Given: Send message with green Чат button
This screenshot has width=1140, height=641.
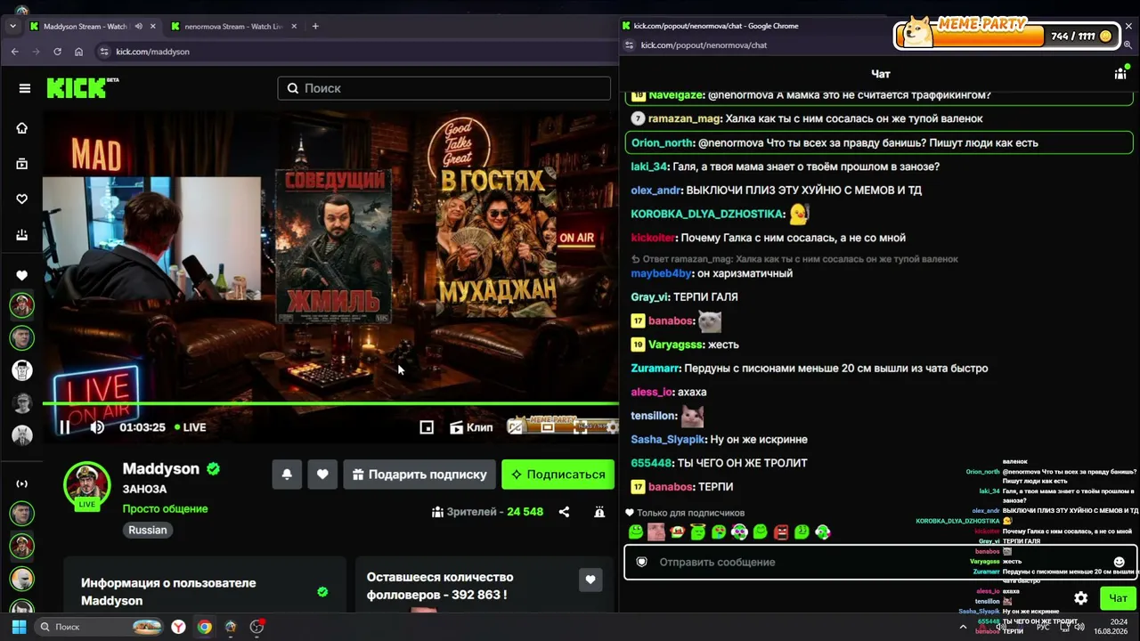Looking at the screenshot, I should pyautogui.click(x=1118, y=598).
